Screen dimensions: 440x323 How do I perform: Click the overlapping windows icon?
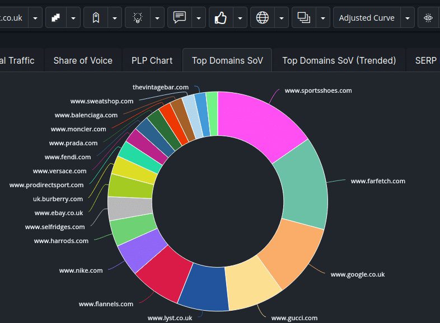click(303, 18)
